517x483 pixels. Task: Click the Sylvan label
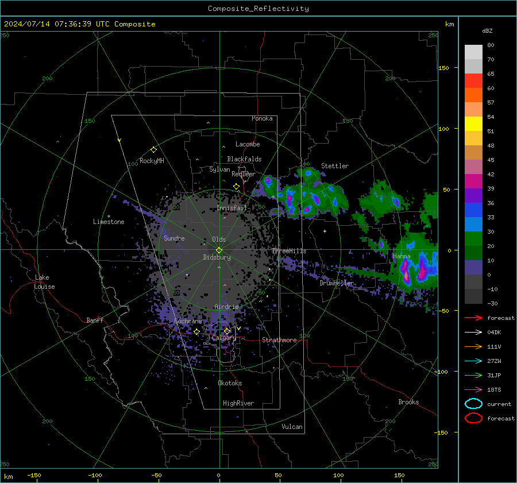click(x=219, y=169)
